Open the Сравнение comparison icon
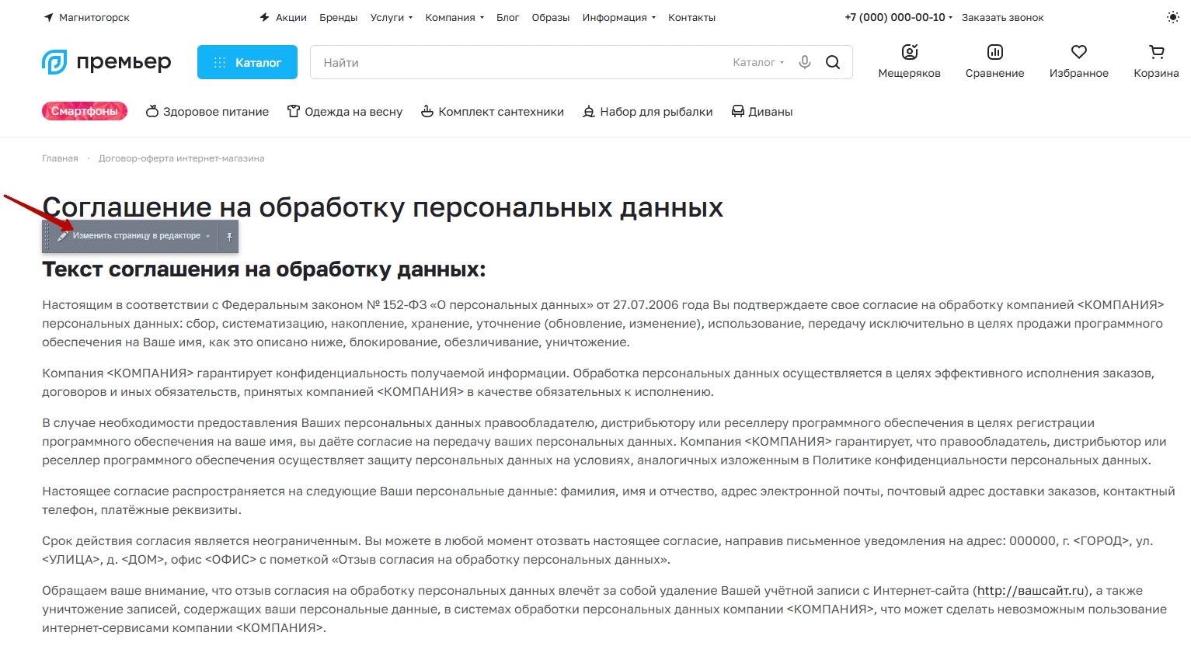This screenshot has width=1191, height=646. pos(994,52)
